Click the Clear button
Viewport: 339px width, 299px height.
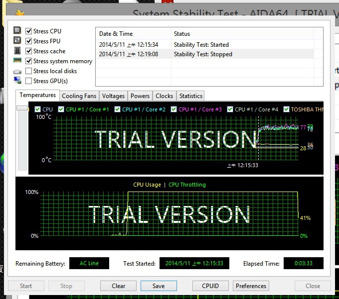click(118, 286)
